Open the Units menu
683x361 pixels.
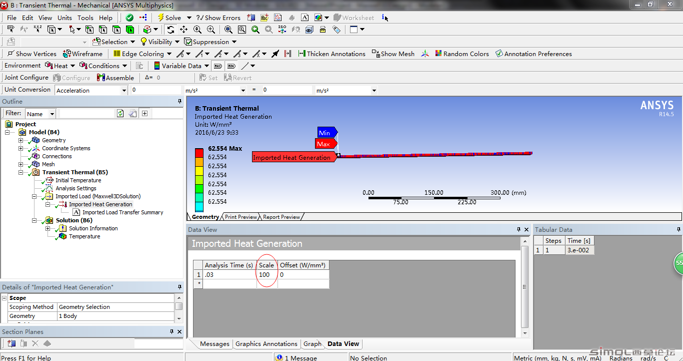point(64,18)
